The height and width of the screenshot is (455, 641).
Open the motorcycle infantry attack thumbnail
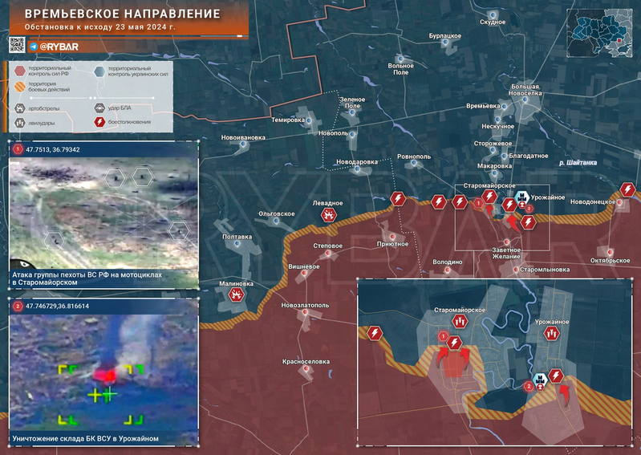[x=103, y=213]
